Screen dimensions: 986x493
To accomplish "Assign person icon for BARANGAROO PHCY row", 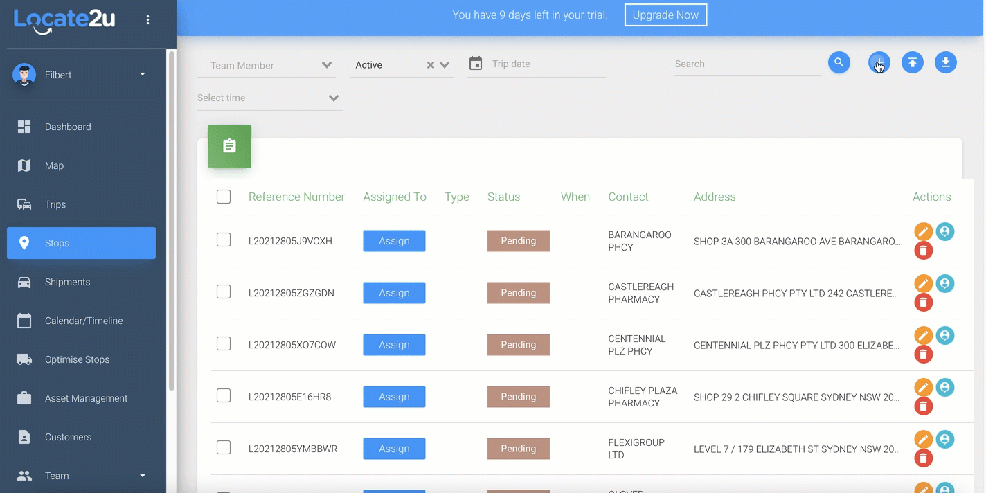I will (x=945, y=232).
